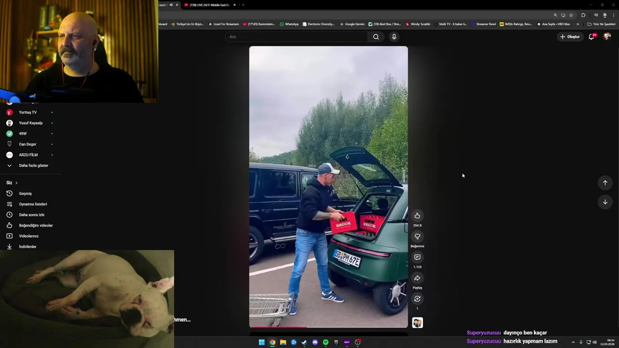The height and width of the screenshot is (348, 619).
Task: Share the Short via Paylaş icon
Action: 417,278
